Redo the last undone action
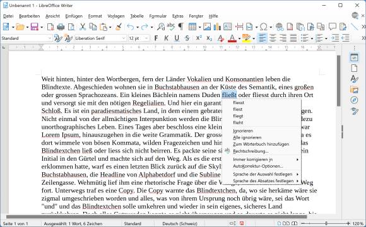366x227 pixels. (145, 27)
